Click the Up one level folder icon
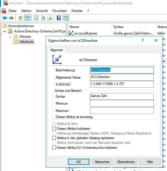 (x=21, y=18)
